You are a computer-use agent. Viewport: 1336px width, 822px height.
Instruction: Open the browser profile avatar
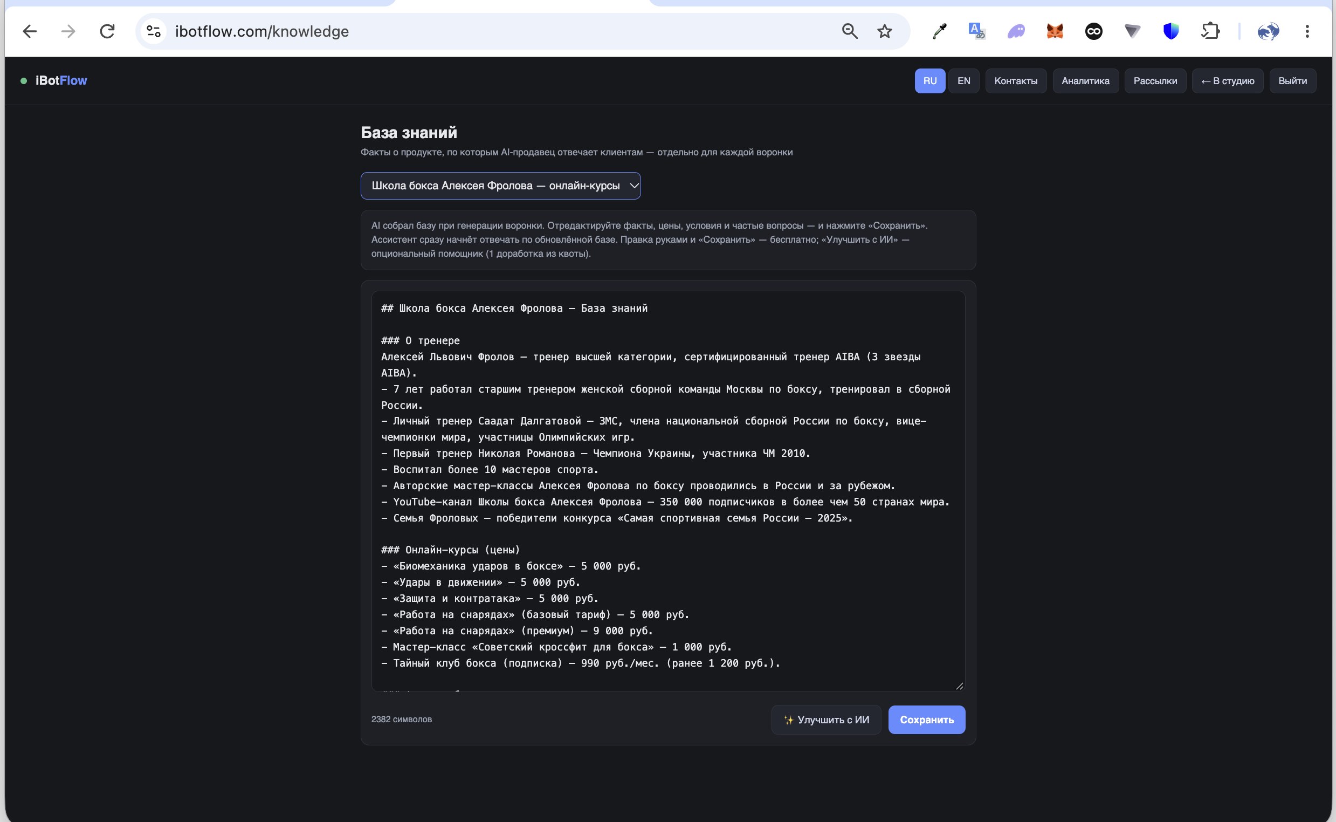point(1268,31)
